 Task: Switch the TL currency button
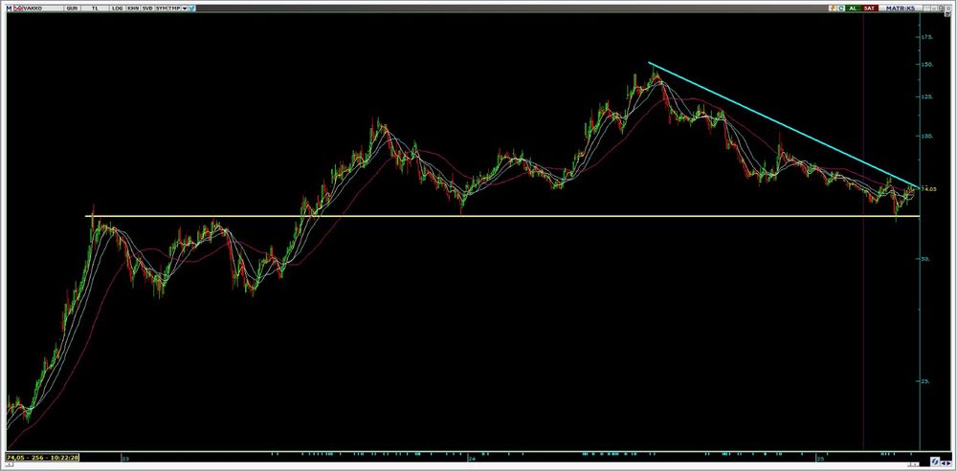(x=95, y=9)
